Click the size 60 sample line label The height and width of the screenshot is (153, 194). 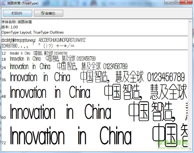[x=4, y=117]
